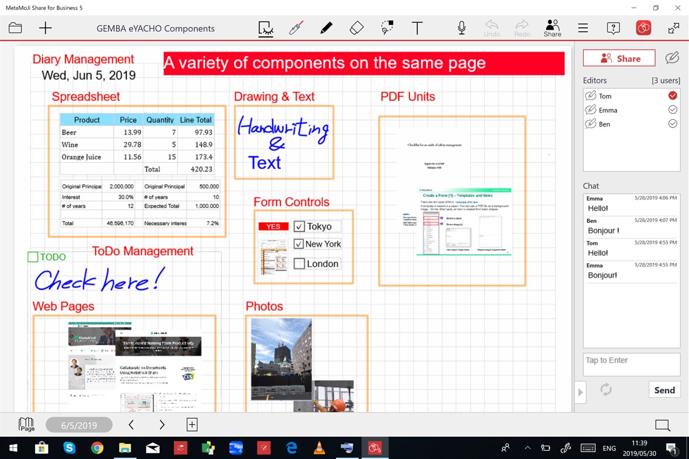The height and width of the screenshot is (459, 689).
Task: Send a chat message with the Send button
Action: click(x=664, y=389)
